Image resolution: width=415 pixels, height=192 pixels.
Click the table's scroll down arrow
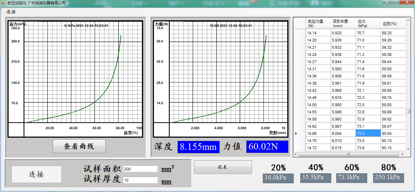click(x=408, y=149)
